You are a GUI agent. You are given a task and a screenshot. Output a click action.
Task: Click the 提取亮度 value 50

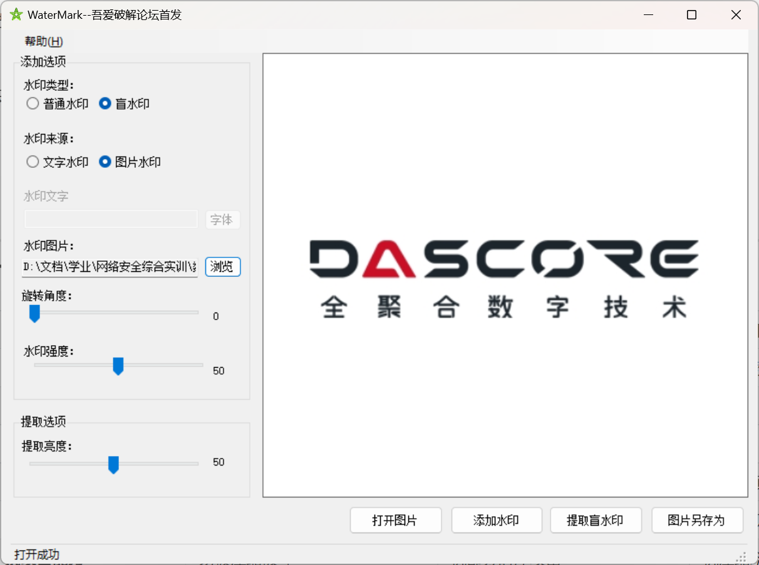click(219, 462)
